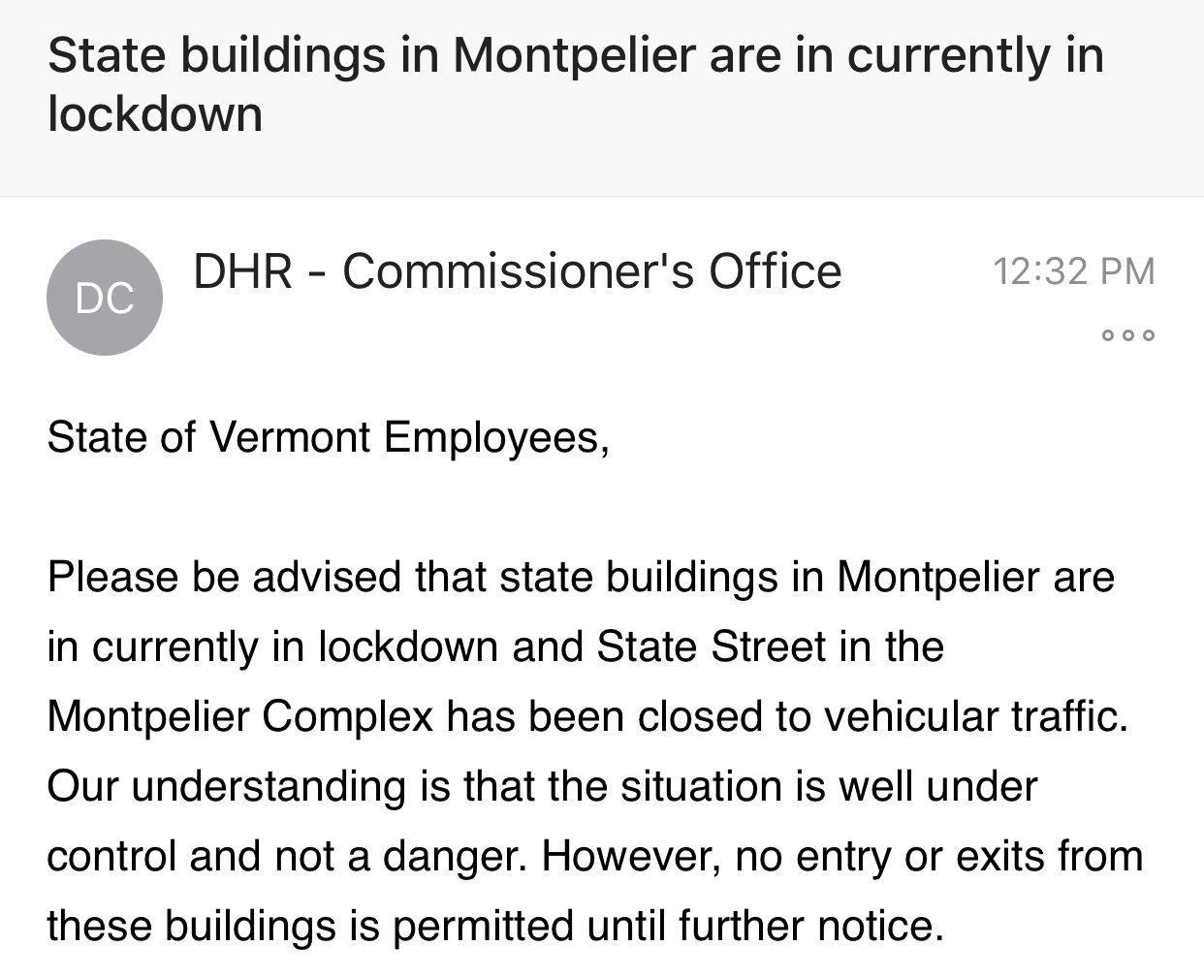Tap the phrase until further notice

(762, 927)
